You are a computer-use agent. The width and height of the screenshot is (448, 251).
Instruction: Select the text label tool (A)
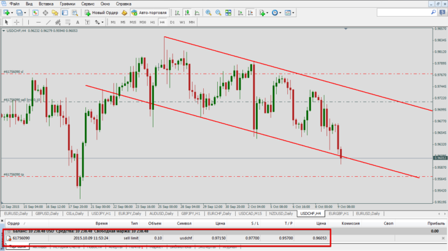tap(77, 22)
